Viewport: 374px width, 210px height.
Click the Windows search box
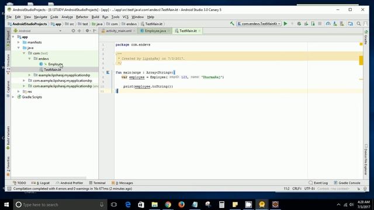pyautogui.click(x=60, y=205)
